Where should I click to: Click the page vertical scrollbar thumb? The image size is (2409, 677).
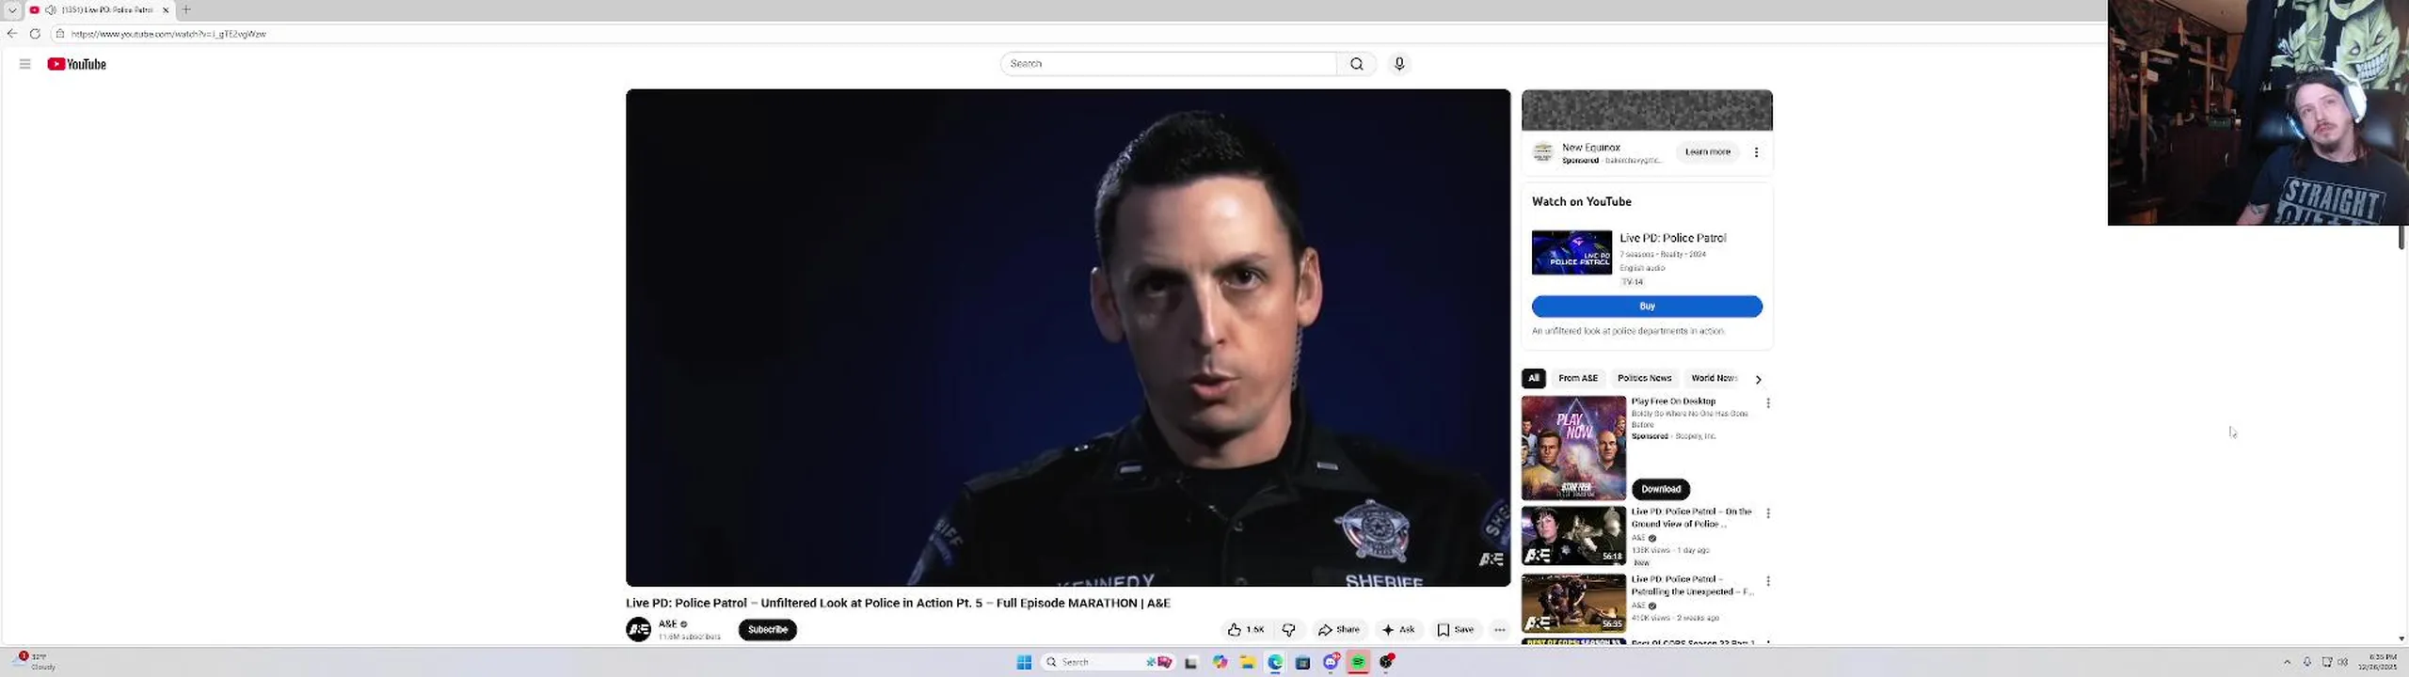[x=2401, y=237]
